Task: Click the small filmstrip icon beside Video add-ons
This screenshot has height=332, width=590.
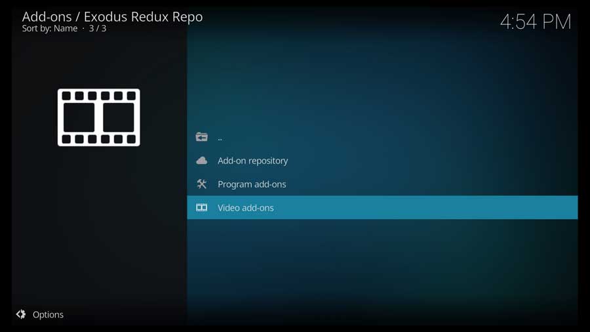Action: (202, 207)
